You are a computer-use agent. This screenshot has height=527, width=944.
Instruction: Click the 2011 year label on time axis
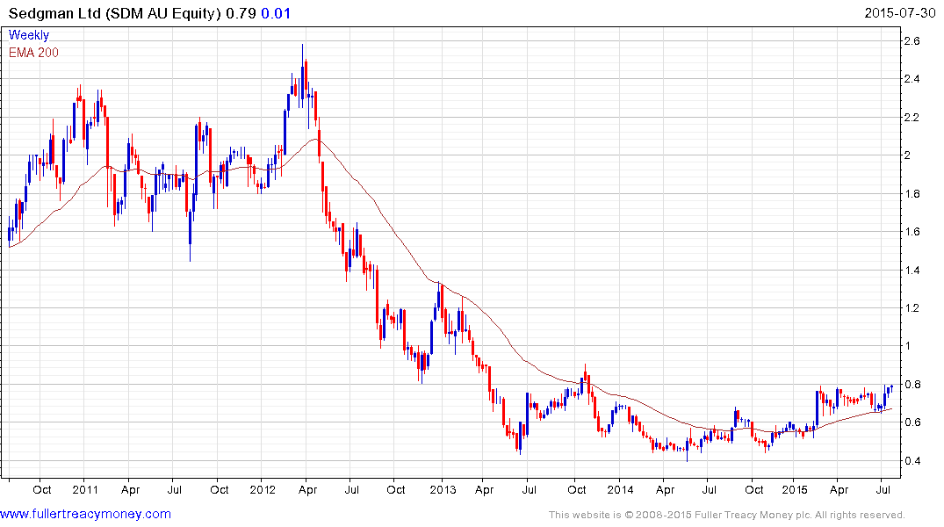click(x=85, y=489)
